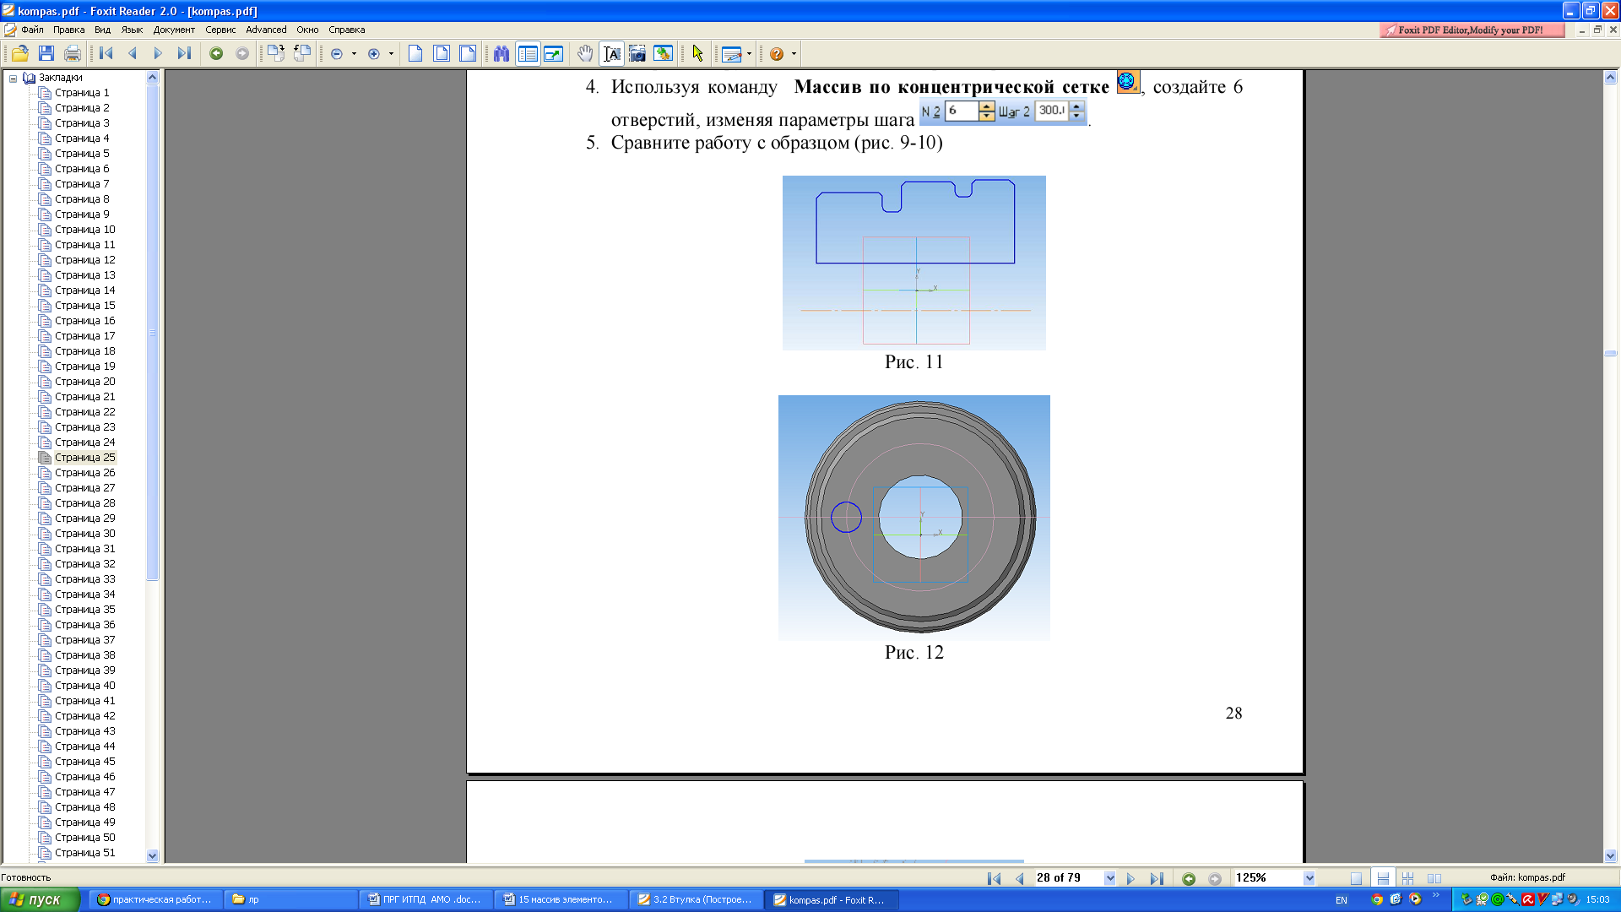Go to first page in status bar
Screen dimensions: 1621x912
click(994, 878)
